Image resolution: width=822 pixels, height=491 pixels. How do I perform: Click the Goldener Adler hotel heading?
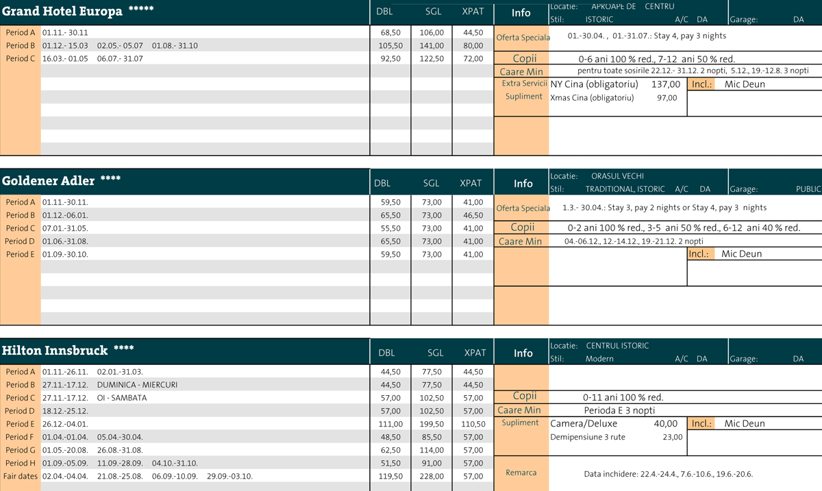(49, 181)
